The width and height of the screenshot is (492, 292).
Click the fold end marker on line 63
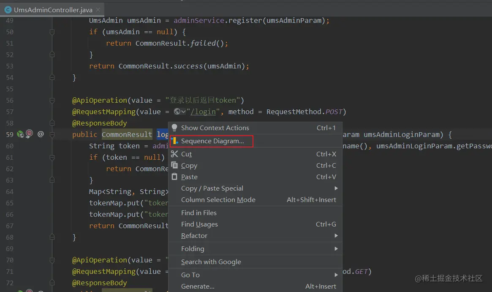click(52, 180)
